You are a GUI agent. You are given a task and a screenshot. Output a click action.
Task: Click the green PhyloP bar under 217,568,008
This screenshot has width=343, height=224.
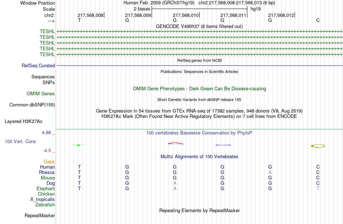[x=78, y=145]
